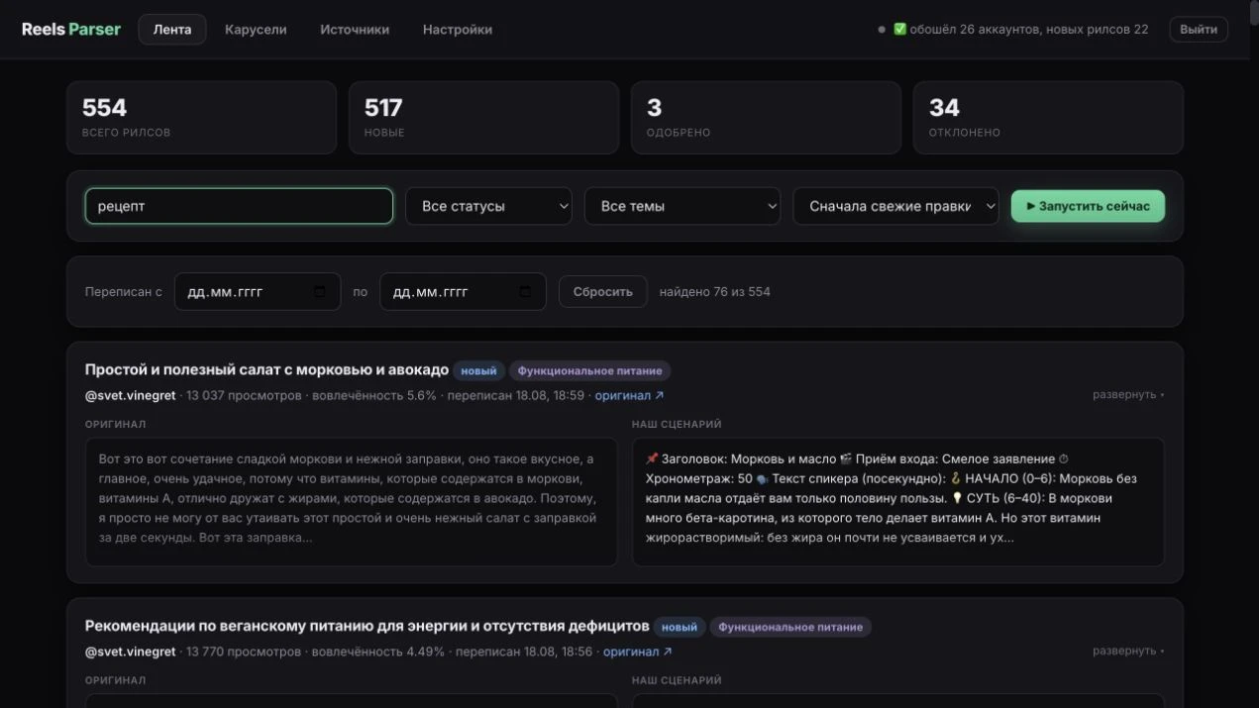
Task: Expand the vegan nutrition recommendations card
Action: click(1128, 651)
